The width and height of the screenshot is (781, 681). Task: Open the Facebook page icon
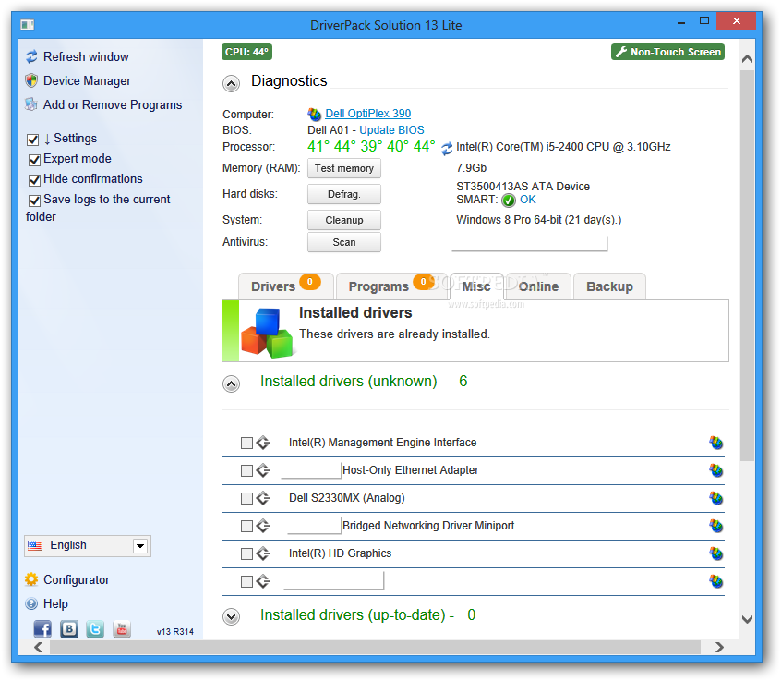(42, 629)
